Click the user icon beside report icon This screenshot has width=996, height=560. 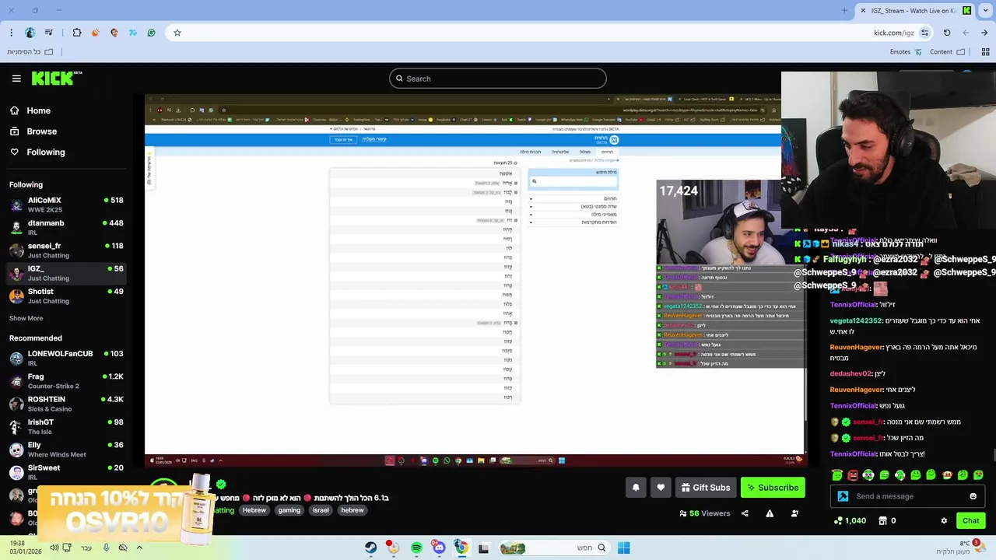point(794,513)
